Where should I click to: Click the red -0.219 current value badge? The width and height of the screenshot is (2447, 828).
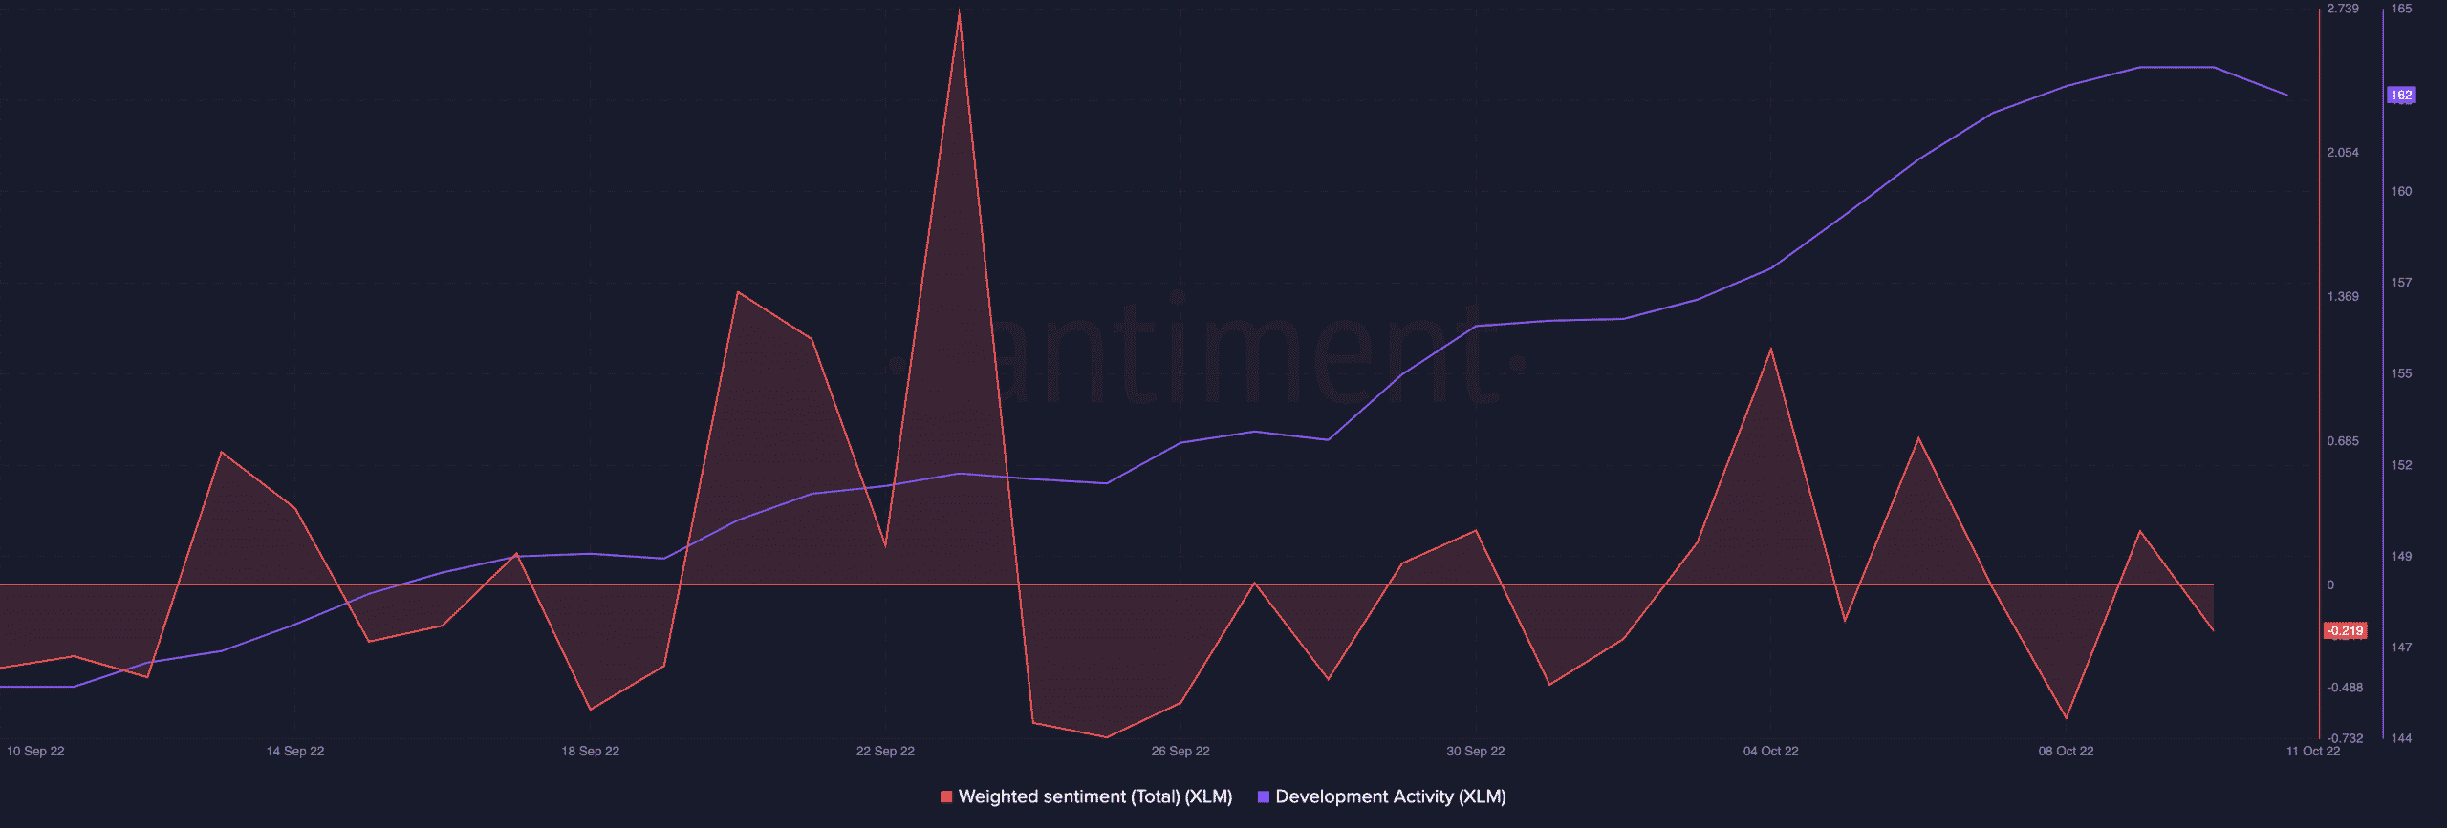pos(2345,630)
